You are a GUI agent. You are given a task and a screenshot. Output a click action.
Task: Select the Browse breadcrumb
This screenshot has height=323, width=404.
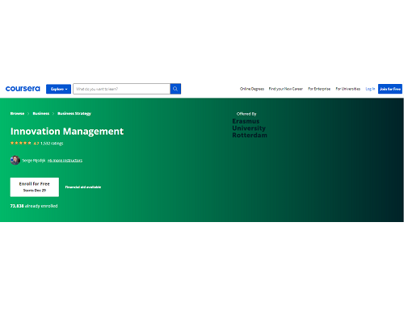[x=17, y=113]
